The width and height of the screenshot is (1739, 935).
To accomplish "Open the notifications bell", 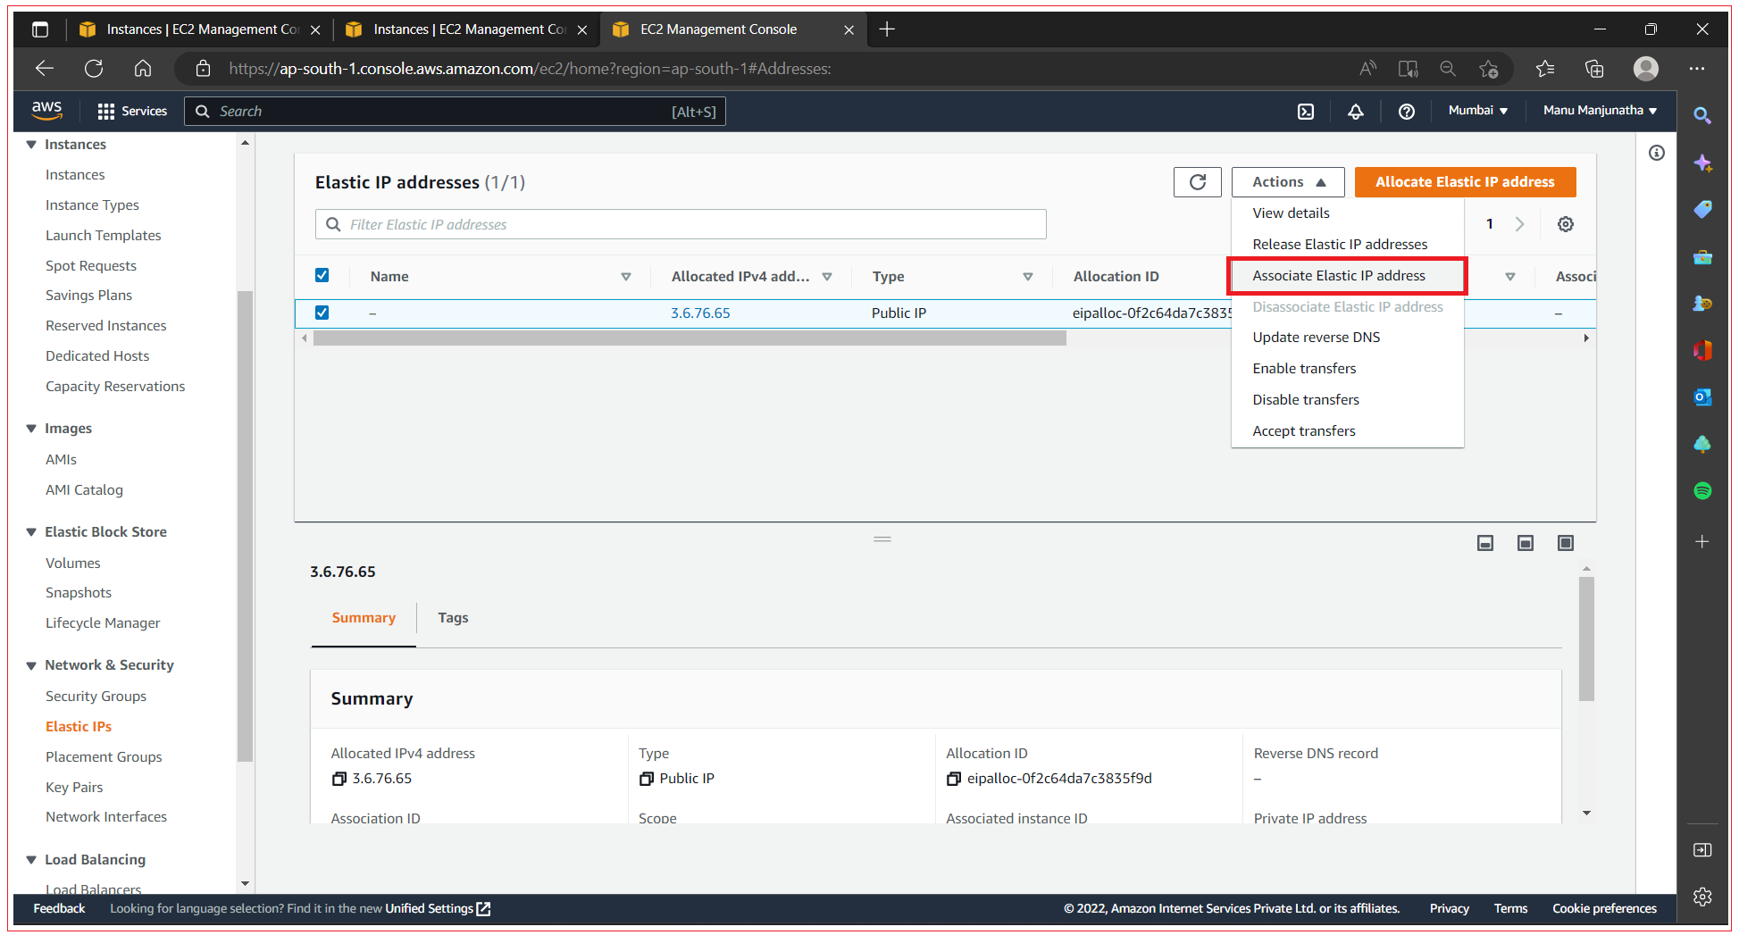I will click(x=1356, y=111).
